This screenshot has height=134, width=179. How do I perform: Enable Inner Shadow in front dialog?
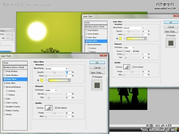(5, 75)
